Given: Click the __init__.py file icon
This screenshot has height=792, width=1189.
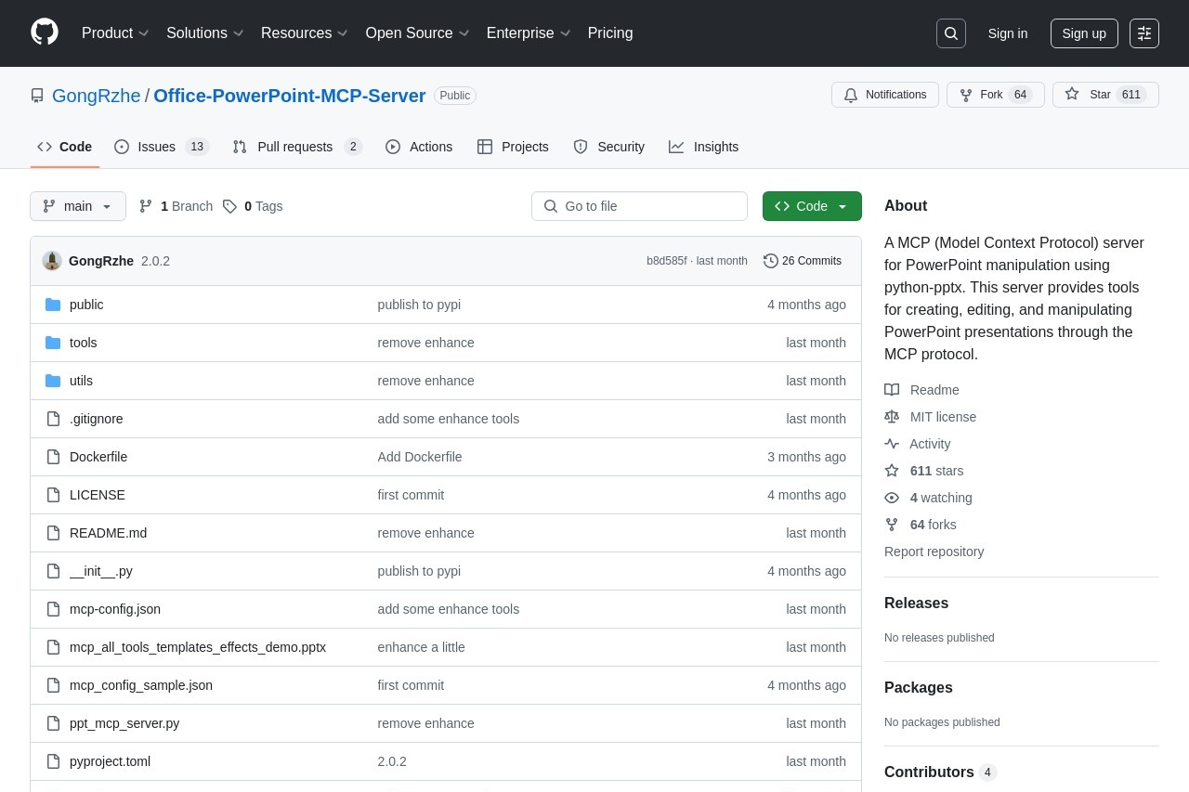Looking at the screenshot, I should 53,571.
